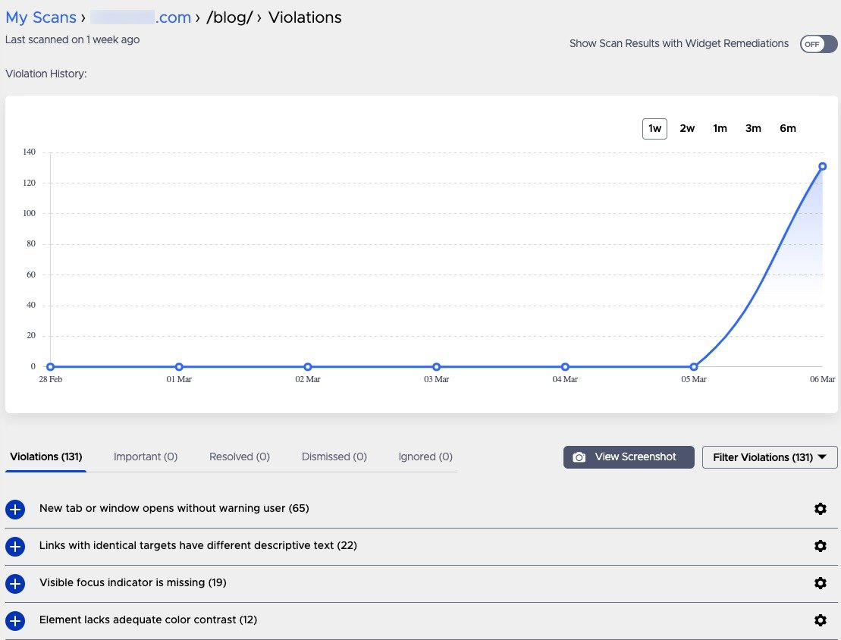Image resolution: width=841 pixels, height=640 pixels.
Task: Click the camera icon in the View Screenshot button
Action: (579, 456)
